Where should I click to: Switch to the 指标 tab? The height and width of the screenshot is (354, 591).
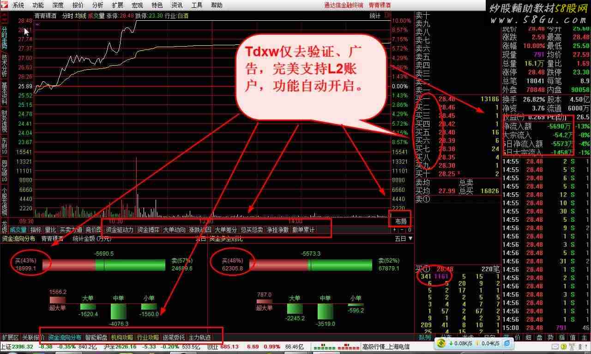(36, 230)
